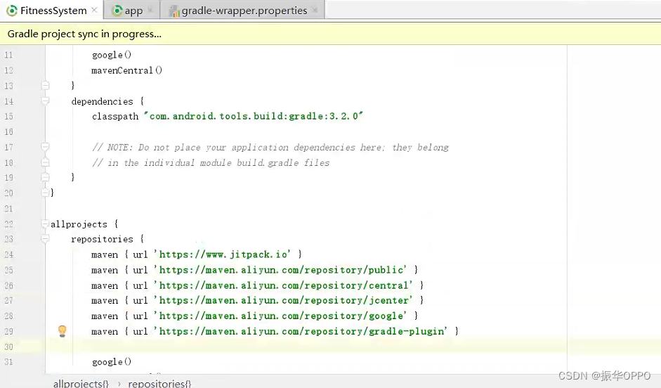Image resolution: width=661 pixels, height=388 pixels.
Task: Click the classpath gradle:3.2.0 string
Action: (254, 116)
